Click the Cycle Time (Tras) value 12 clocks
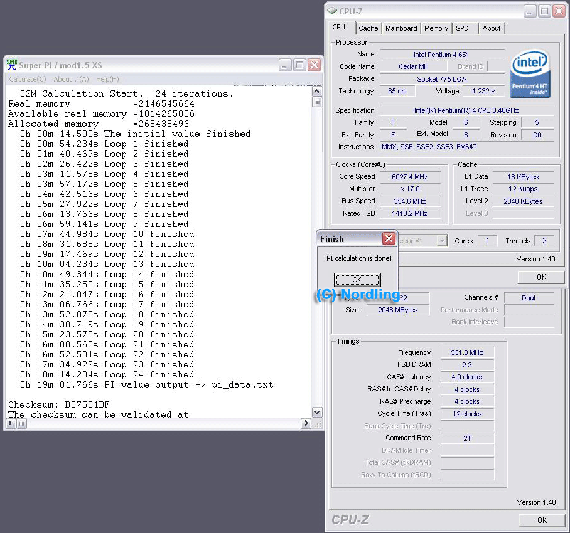Image resolution: width=570 pixels, height=533 pixels. [x=467, y=414]
